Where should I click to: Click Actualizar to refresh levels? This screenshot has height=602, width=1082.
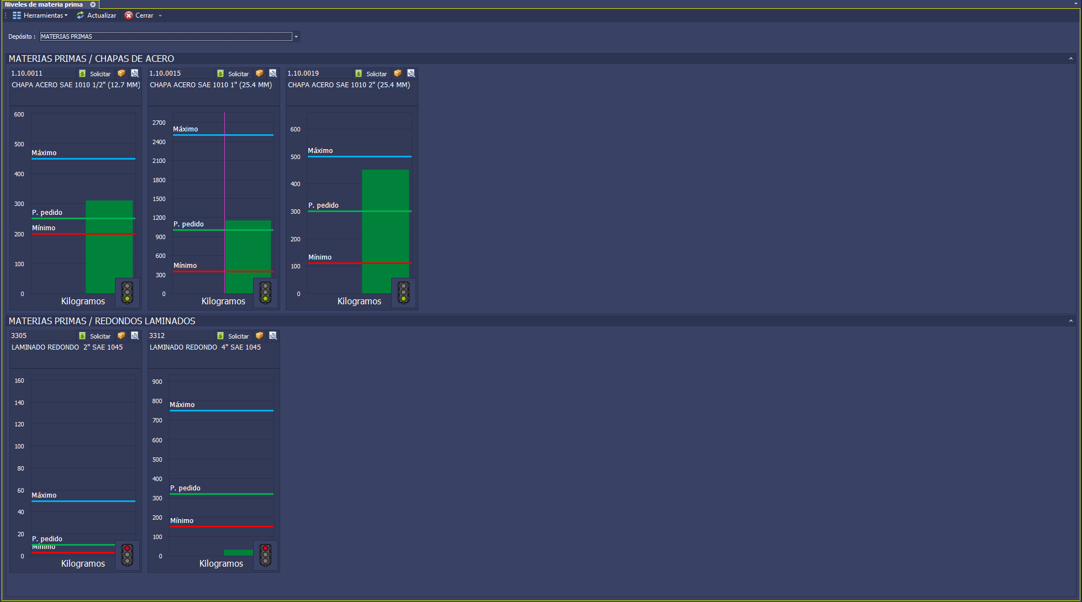(x=96, y=15)
